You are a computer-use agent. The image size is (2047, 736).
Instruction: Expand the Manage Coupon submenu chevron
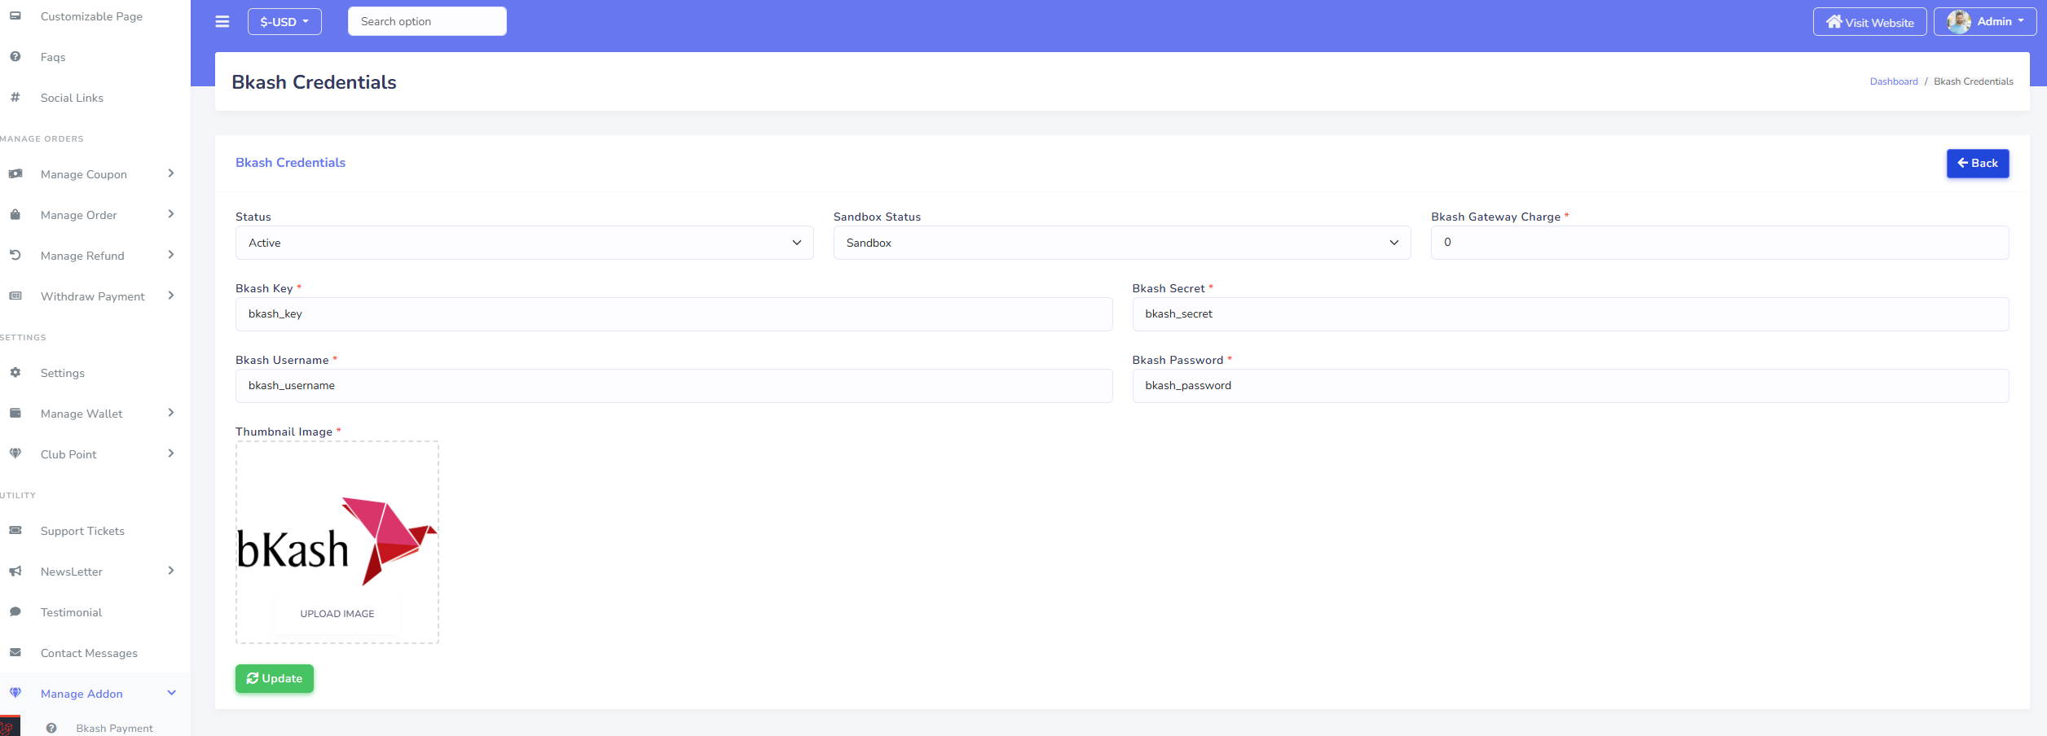click(171, 173)
